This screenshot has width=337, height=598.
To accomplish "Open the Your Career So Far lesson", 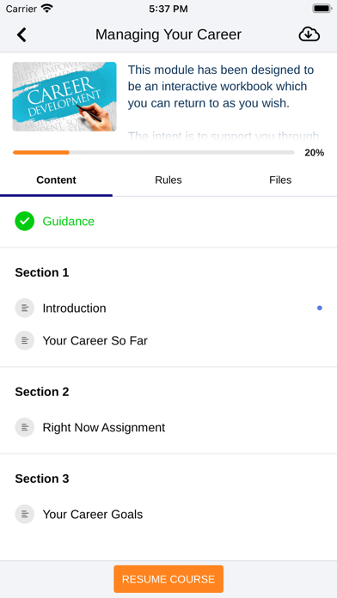I will coord(168,340).
